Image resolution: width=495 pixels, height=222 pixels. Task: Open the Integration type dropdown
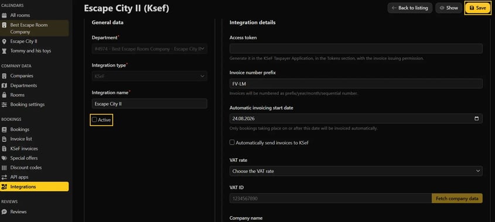coord(149,76)
